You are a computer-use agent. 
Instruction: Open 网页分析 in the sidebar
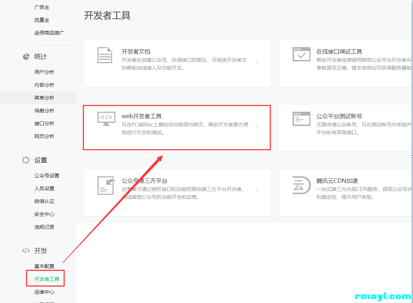pyautogui.click(x=44, y=136)
